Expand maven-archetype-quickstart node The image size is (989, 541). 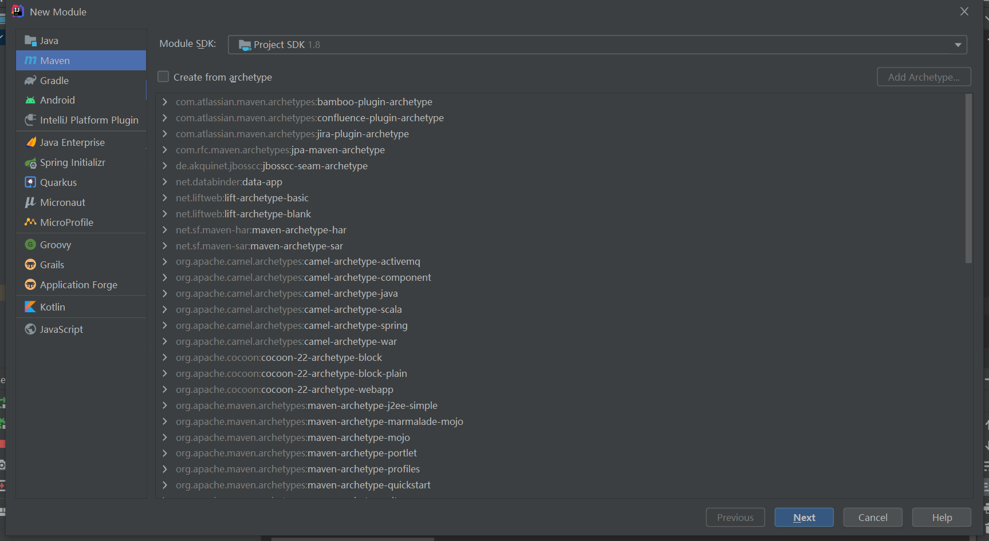165,485
